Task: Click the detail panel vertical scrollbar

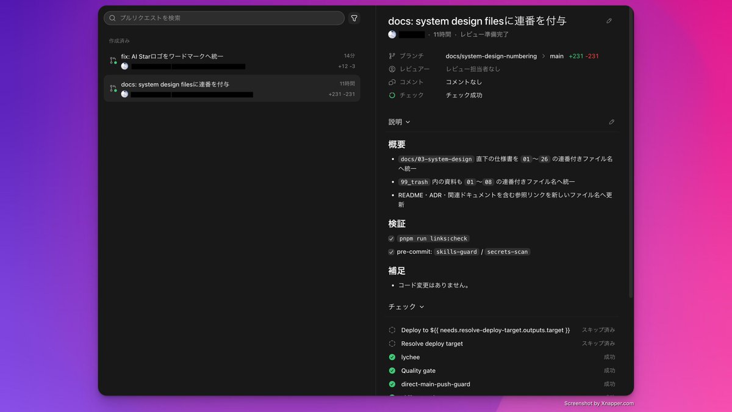Action: click(631, 153)
